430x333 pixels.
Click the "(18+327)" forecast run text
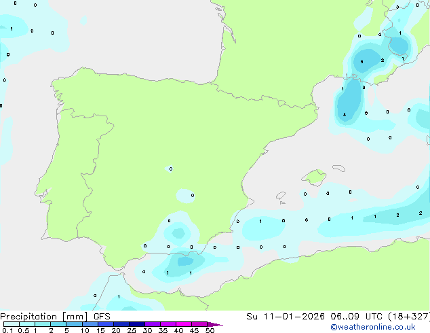[x=408, y=317]
